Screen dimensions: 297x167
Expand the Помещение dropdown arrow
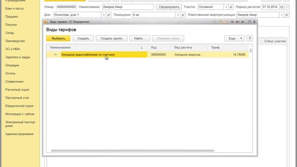click(178, 15)
